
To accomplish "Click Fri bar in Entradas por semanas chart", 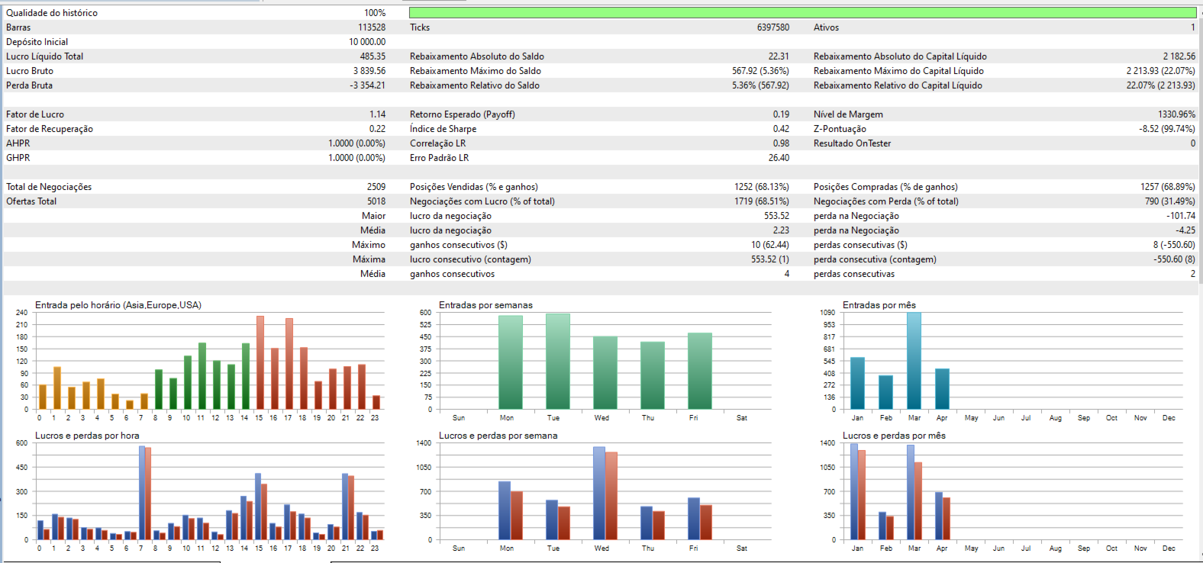I will pyautogui.click(x=700, y=372).
